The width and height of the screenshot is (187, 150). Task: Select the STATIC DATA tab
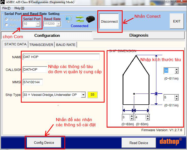pos(15,44)
